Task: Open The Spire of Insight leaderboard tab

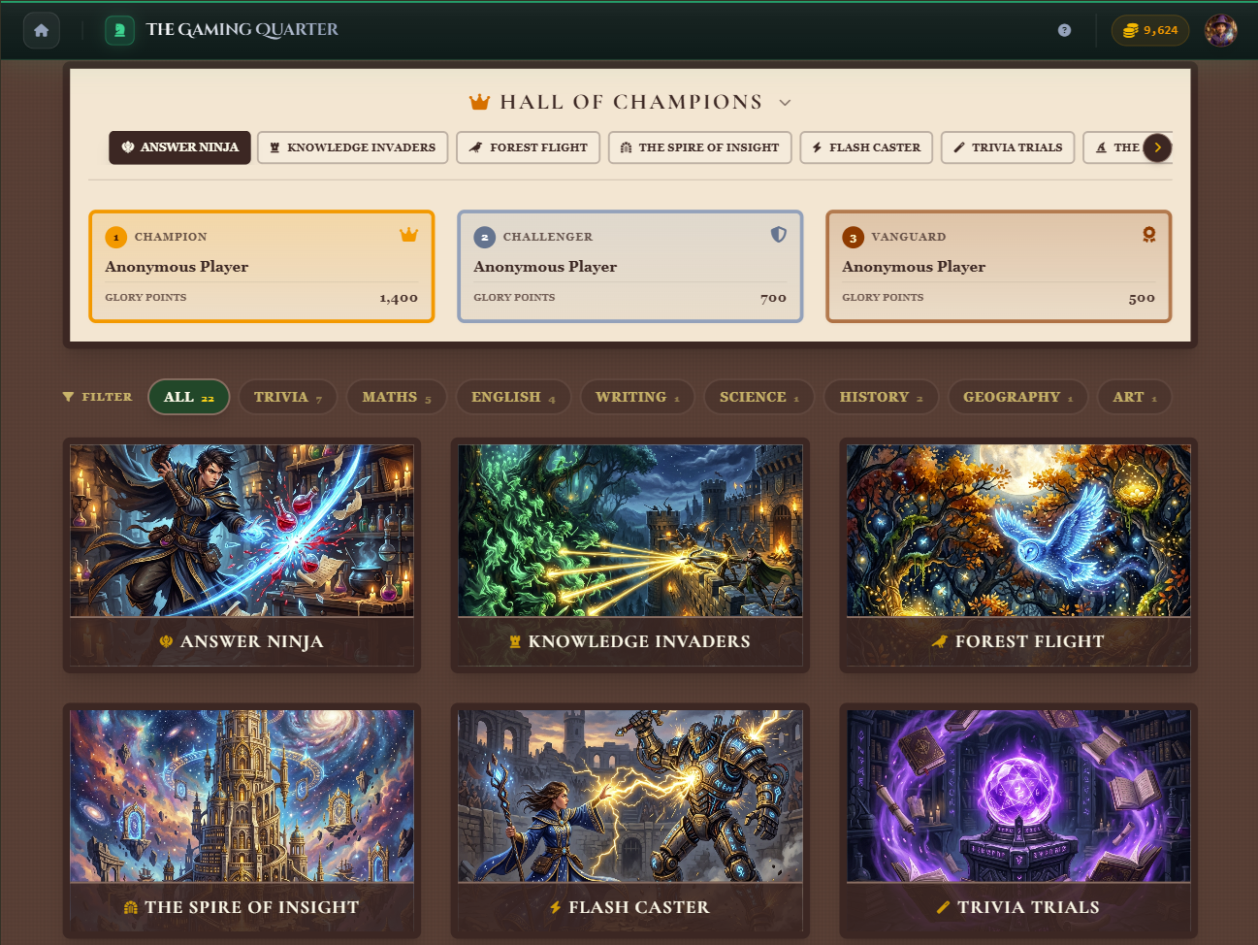Action: pos(700,147)
